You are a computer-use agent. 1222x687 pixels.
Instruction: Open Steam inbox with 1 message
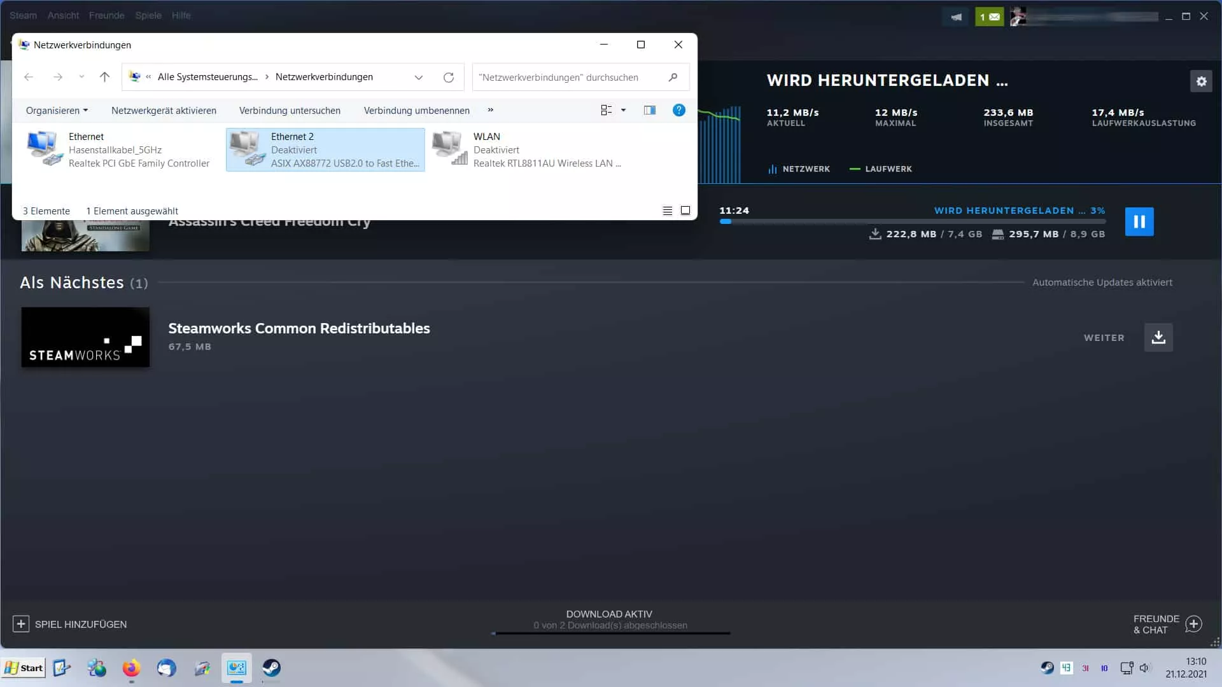pyautogui.click(x=990, y=17)
